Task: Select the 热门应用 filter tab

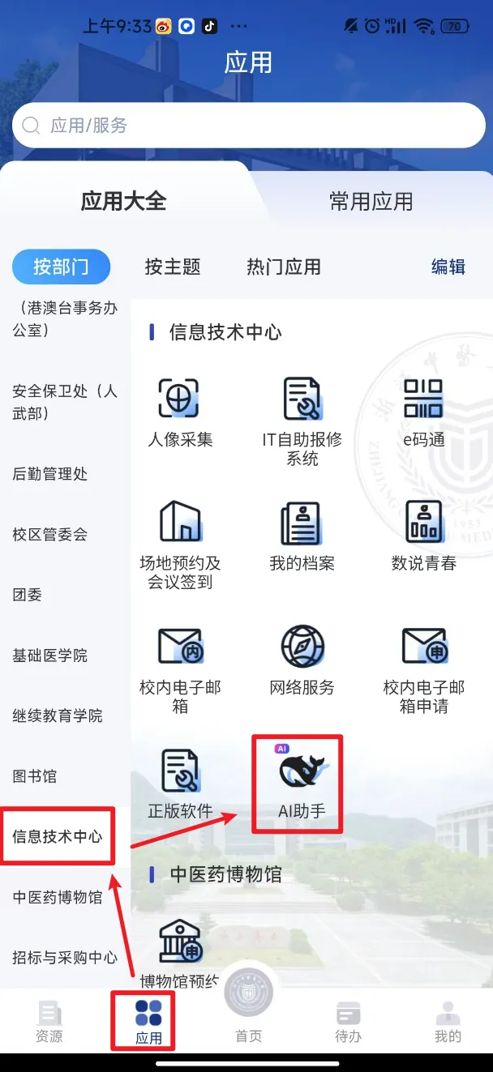Action: coord(284,267)
